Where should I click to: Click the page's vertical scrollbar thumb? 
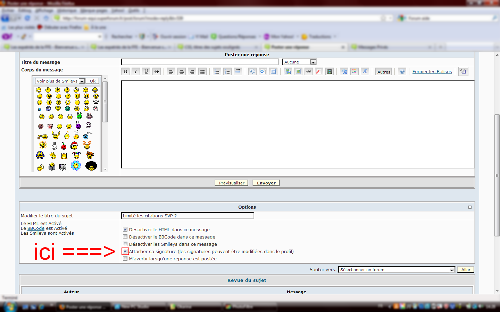(x=497, y=175)
